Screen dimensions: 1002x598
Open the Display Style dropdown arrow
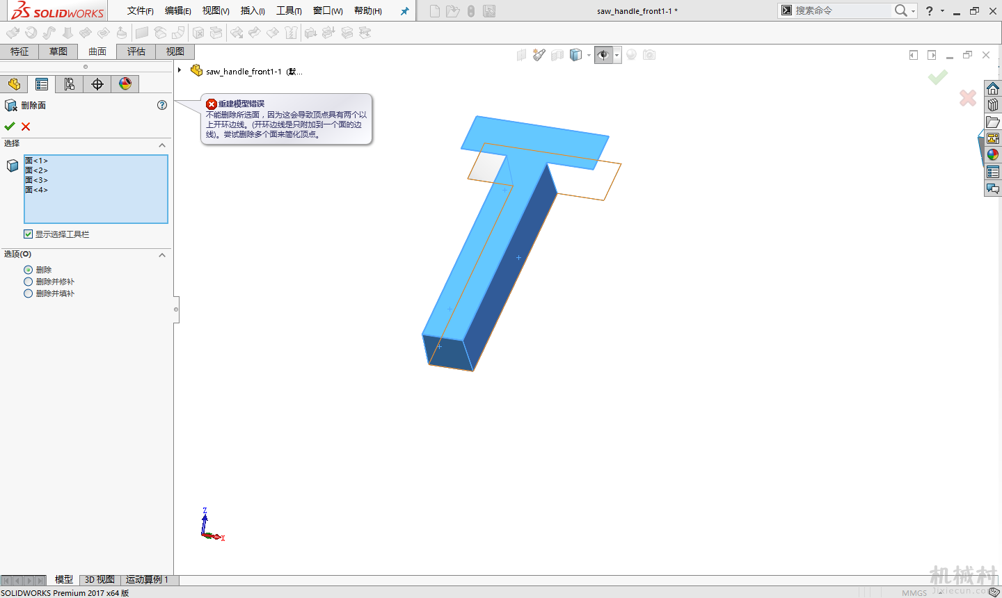(x=589, y=56)
